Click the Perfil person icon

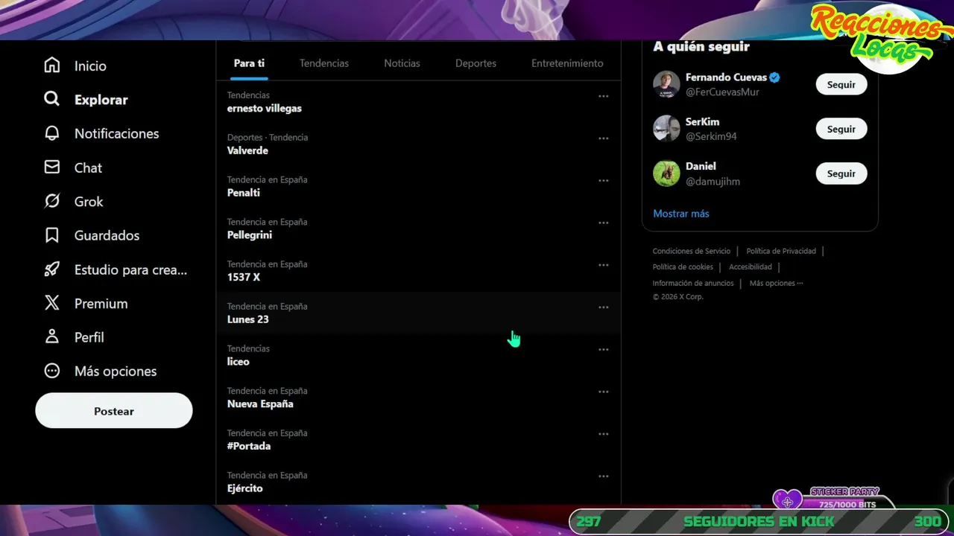click(x=51, y=337)
